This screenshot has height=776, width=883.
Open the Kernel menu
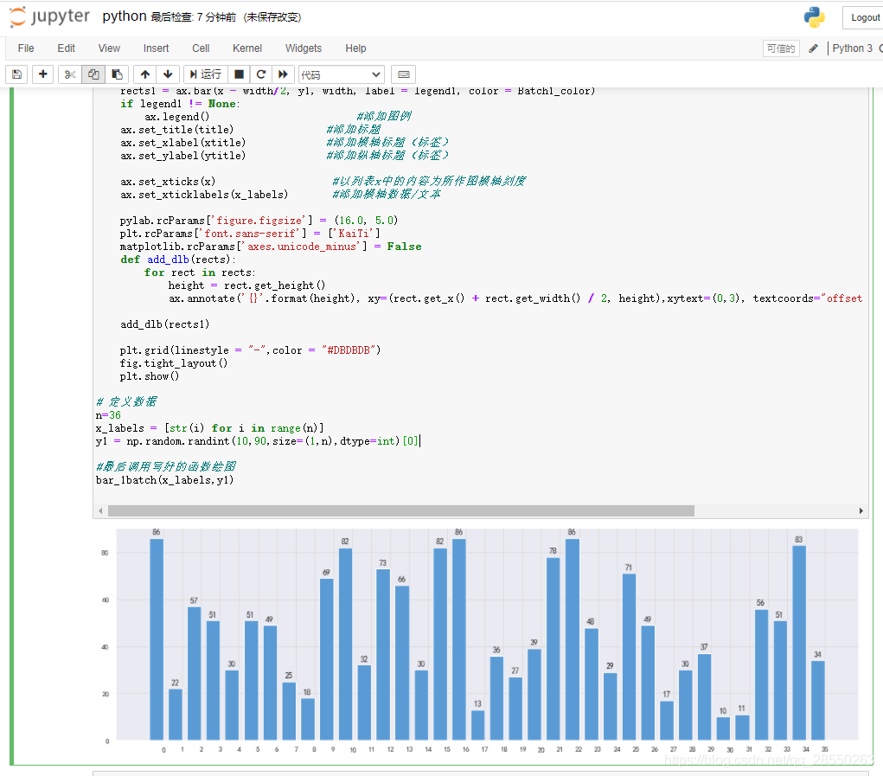[x=246, y=48]
